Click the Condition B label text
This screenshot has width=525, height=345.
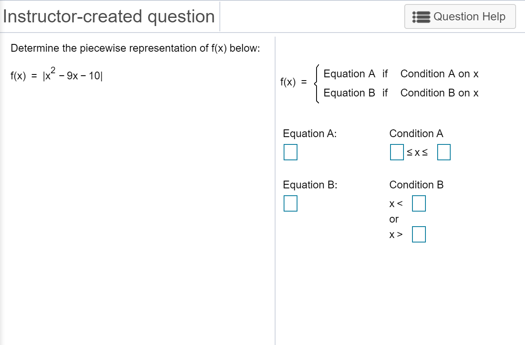[x=416, y=185]
